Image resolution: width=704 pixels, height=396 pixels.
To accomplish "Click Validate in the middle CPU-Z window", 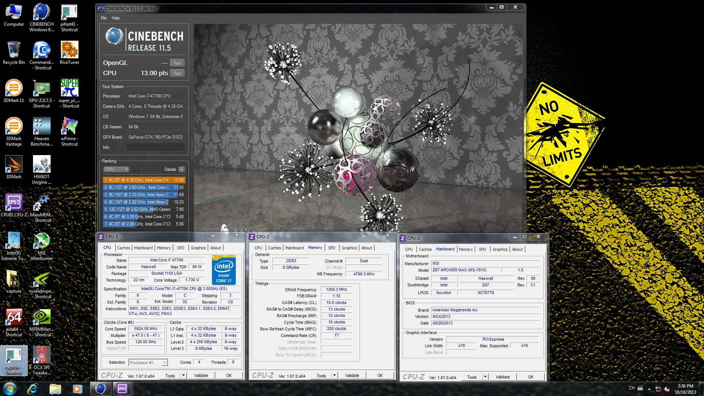I will [x=352, y=375].
